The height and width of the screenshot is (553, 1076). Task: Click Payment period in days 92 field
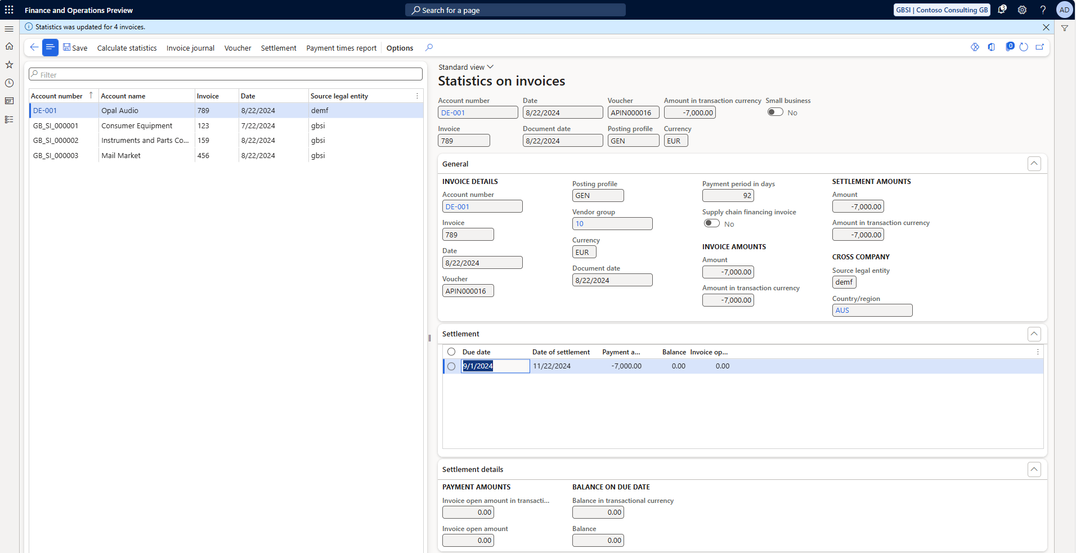[728, 196]
